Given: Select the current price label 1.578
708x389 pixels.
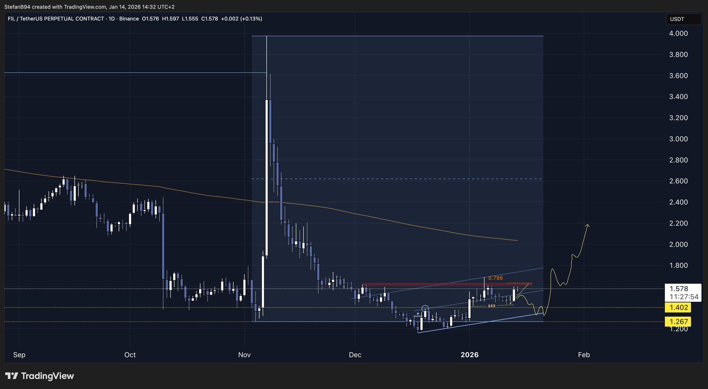Looking at the screenshot, I should (679, 289).
